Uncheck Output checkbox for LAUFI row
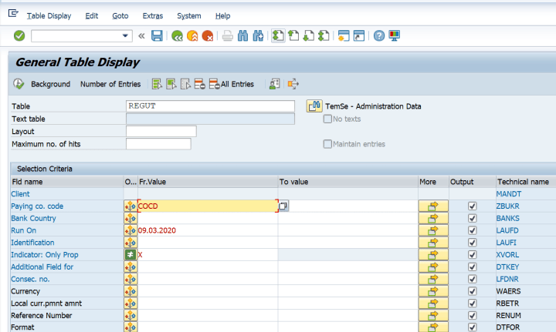 tap(473, 243)
